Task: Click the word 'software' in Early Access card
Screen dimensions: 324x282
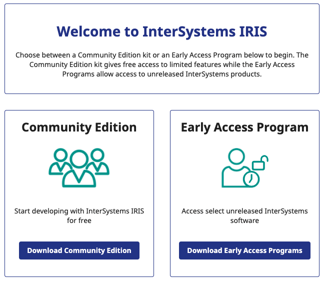Action: (x=244, y=220)
